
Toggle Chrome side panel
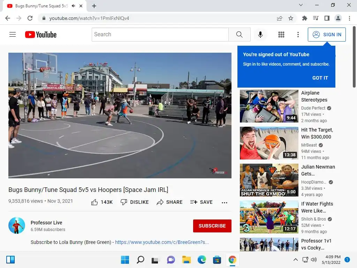pos(327,18)
